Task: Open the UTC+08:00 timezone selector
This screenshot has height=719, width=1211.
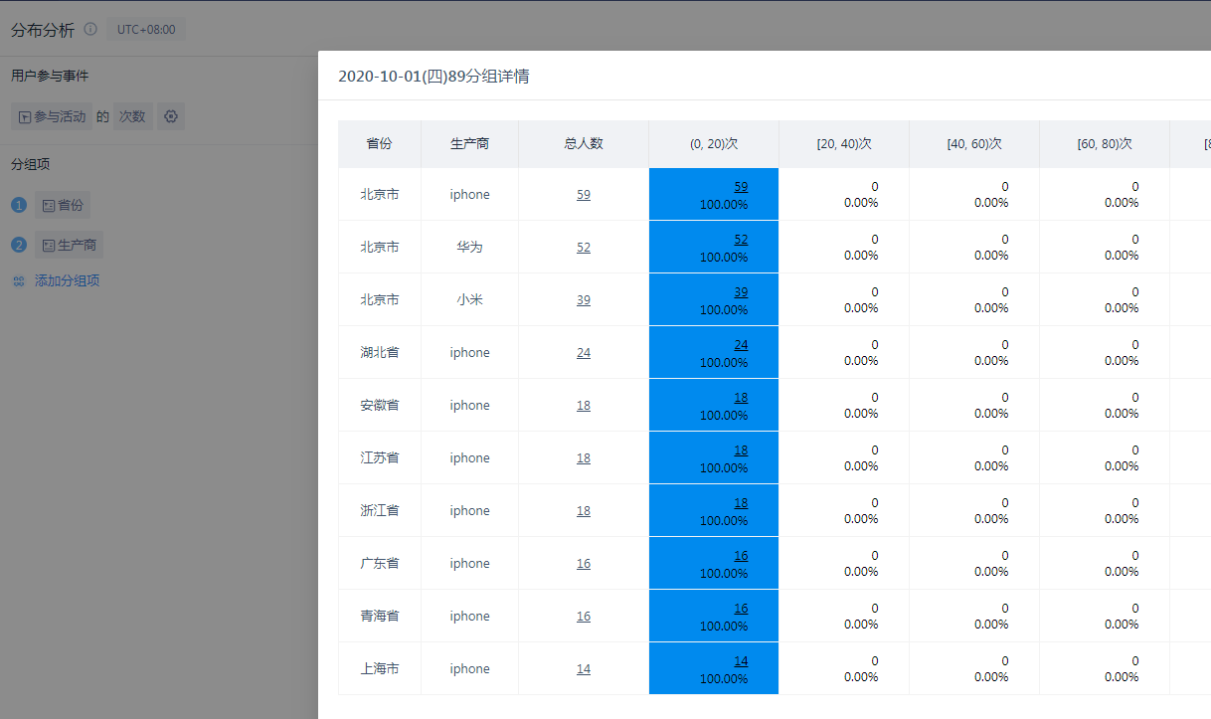Action: pos(146,30)
